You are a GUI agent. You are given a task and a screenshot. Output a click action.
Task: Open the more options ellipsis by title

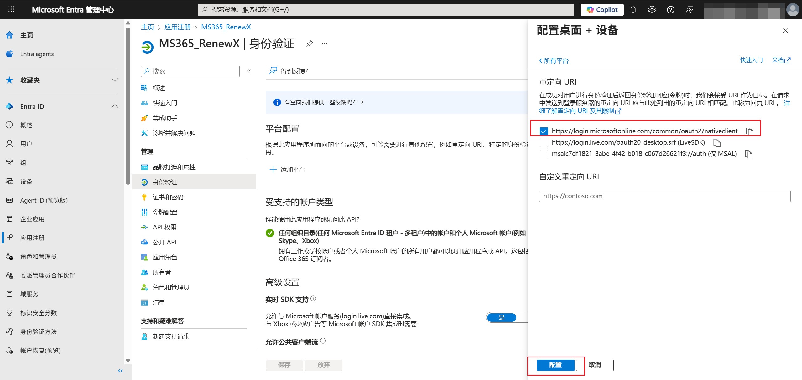click(x=325, y=44)
